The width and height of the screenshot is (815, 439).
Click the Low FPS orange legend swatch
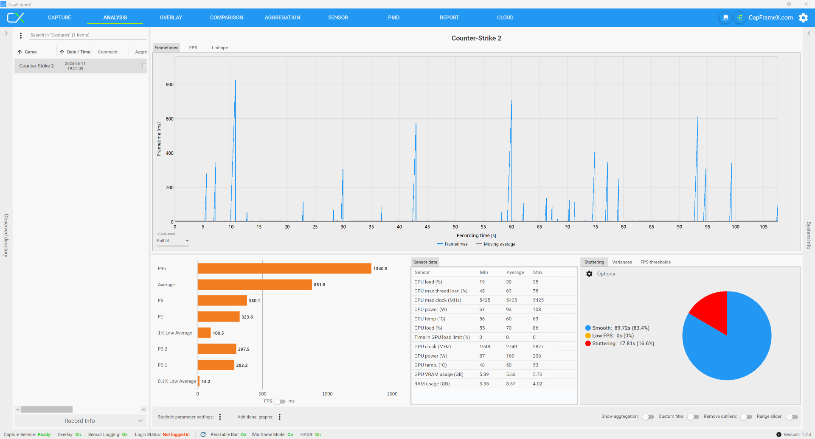pos(588,336)
